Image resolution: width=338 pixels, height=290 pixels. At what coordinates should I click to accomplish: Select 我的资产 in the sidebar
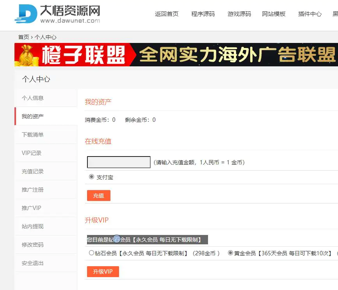[46, 116]
